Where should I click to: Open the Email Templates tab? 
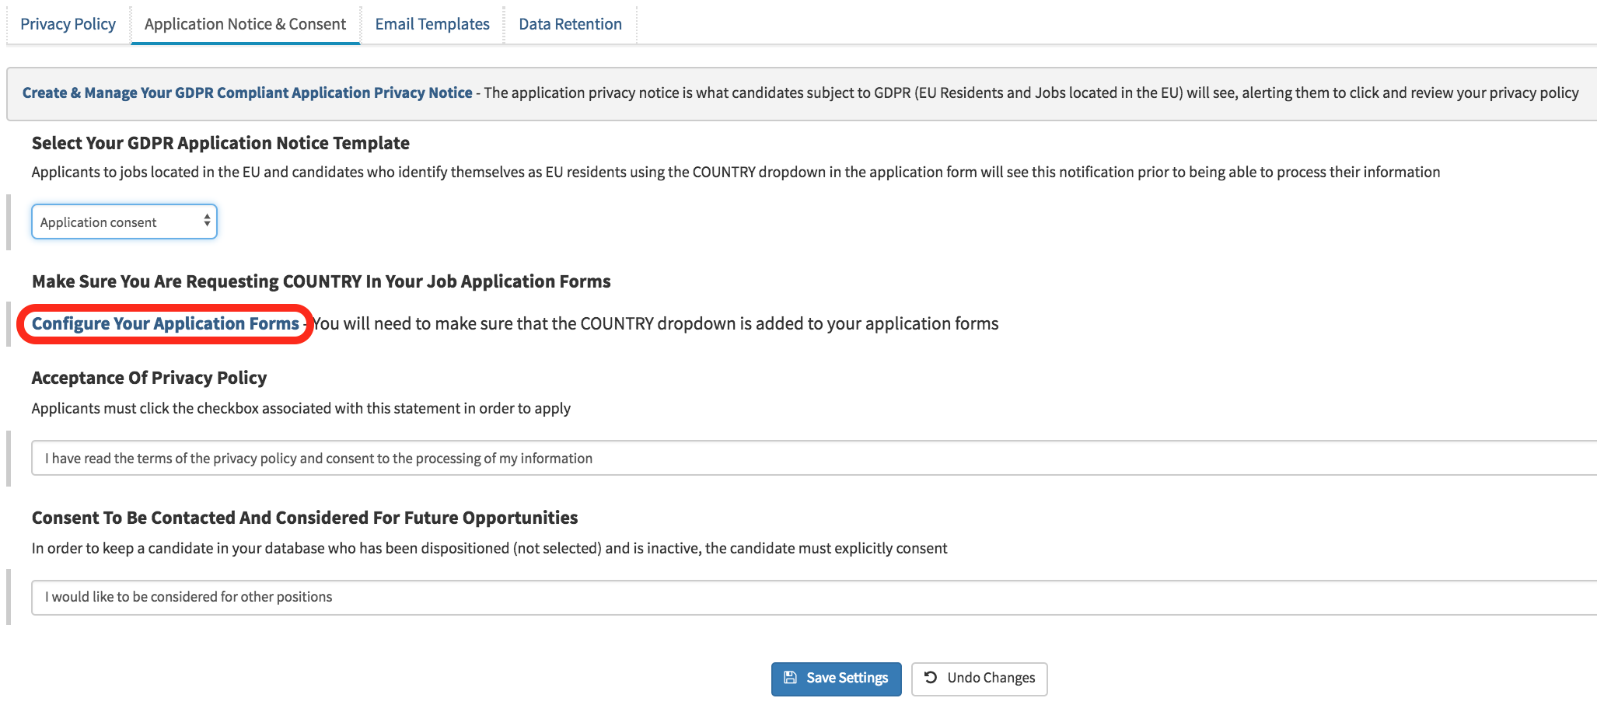pyautogui.click(x=432, y=23)
